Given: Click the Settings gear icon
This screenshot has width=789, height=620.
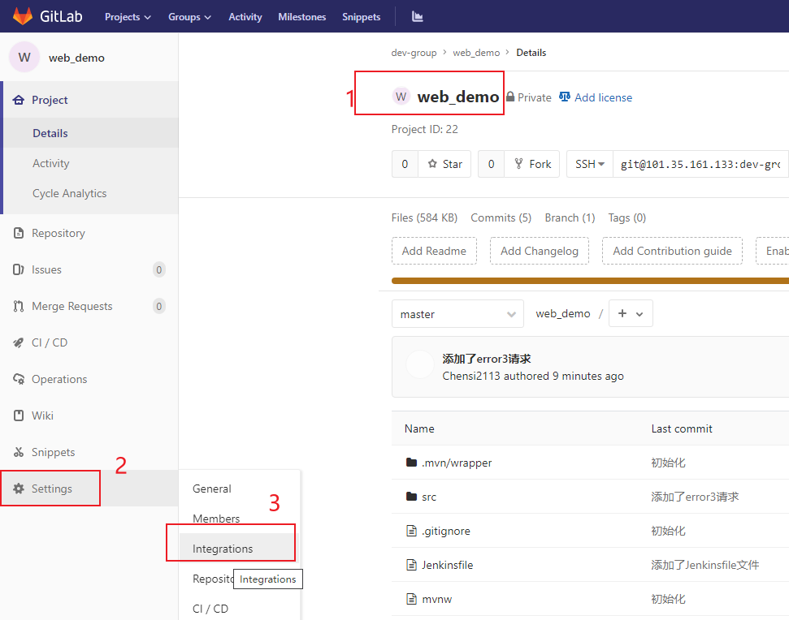Looking at the screenshot, I should click(x=19, y=489).
